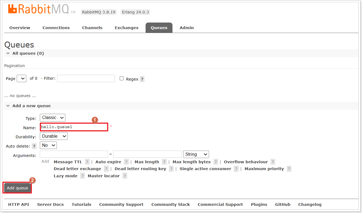Enable the Regex checkbox
Viewport: 362px width, 213px height.
coord(122,79)
